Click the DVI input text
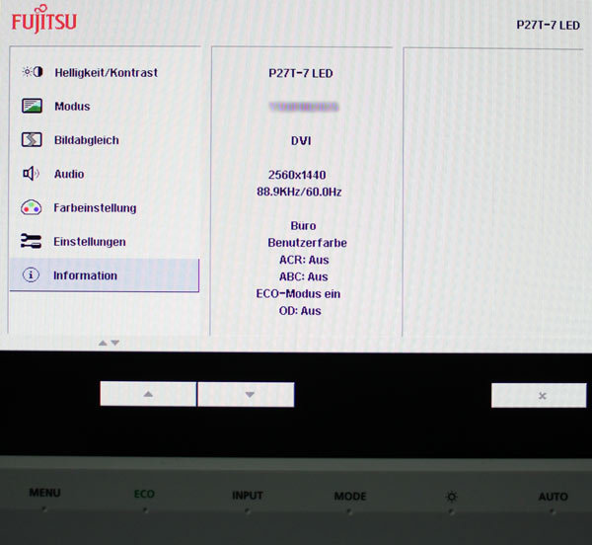Screen dimensions: 592x545 (x=301, y=141)
